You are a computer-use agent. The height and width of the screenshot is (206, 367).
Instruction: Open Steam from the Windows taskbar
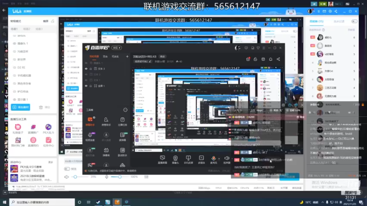pyautogui.click(x=98, y=202)
